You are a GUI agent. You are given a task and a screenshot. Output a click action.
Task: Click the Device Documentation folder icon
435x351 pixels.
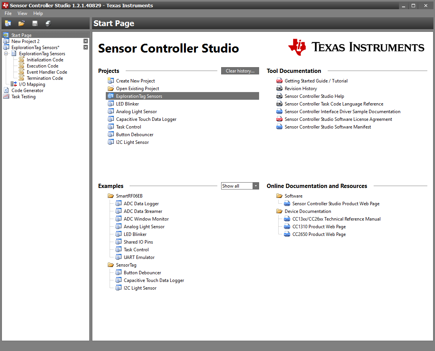pos(279,211)
